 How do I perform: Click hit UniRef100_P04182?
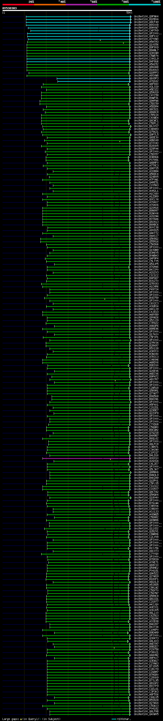(x=146, y=708)
